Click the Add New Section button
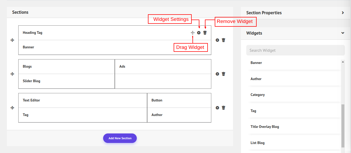Image resolution: width=351 pixels, height=153 pixels. pos(120,138)
